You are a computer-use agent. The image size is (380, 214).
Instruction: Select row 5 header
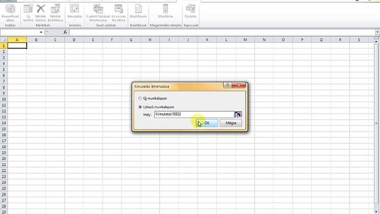pos(4,70)
